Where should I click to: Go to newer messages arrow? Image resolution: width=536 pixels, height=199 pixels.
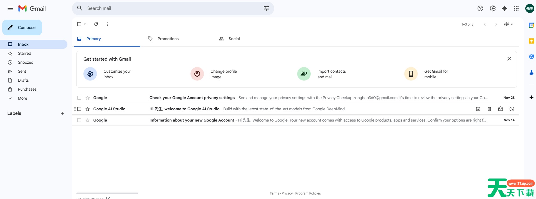[x=485, y=24]
